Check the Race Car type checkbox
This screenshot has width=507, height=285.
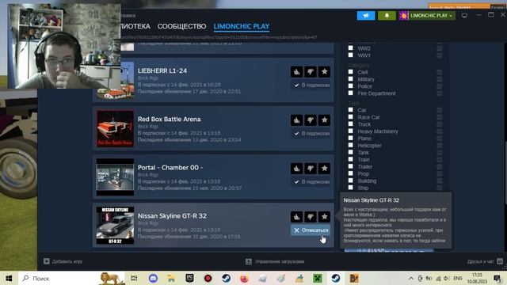pos(350,117)
